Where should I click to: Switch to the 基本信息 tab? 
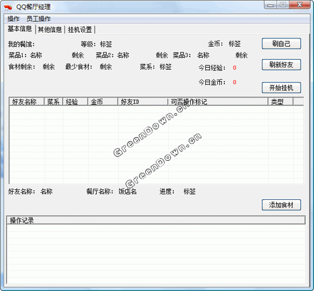pyautogui.click(x=19, y=29)
